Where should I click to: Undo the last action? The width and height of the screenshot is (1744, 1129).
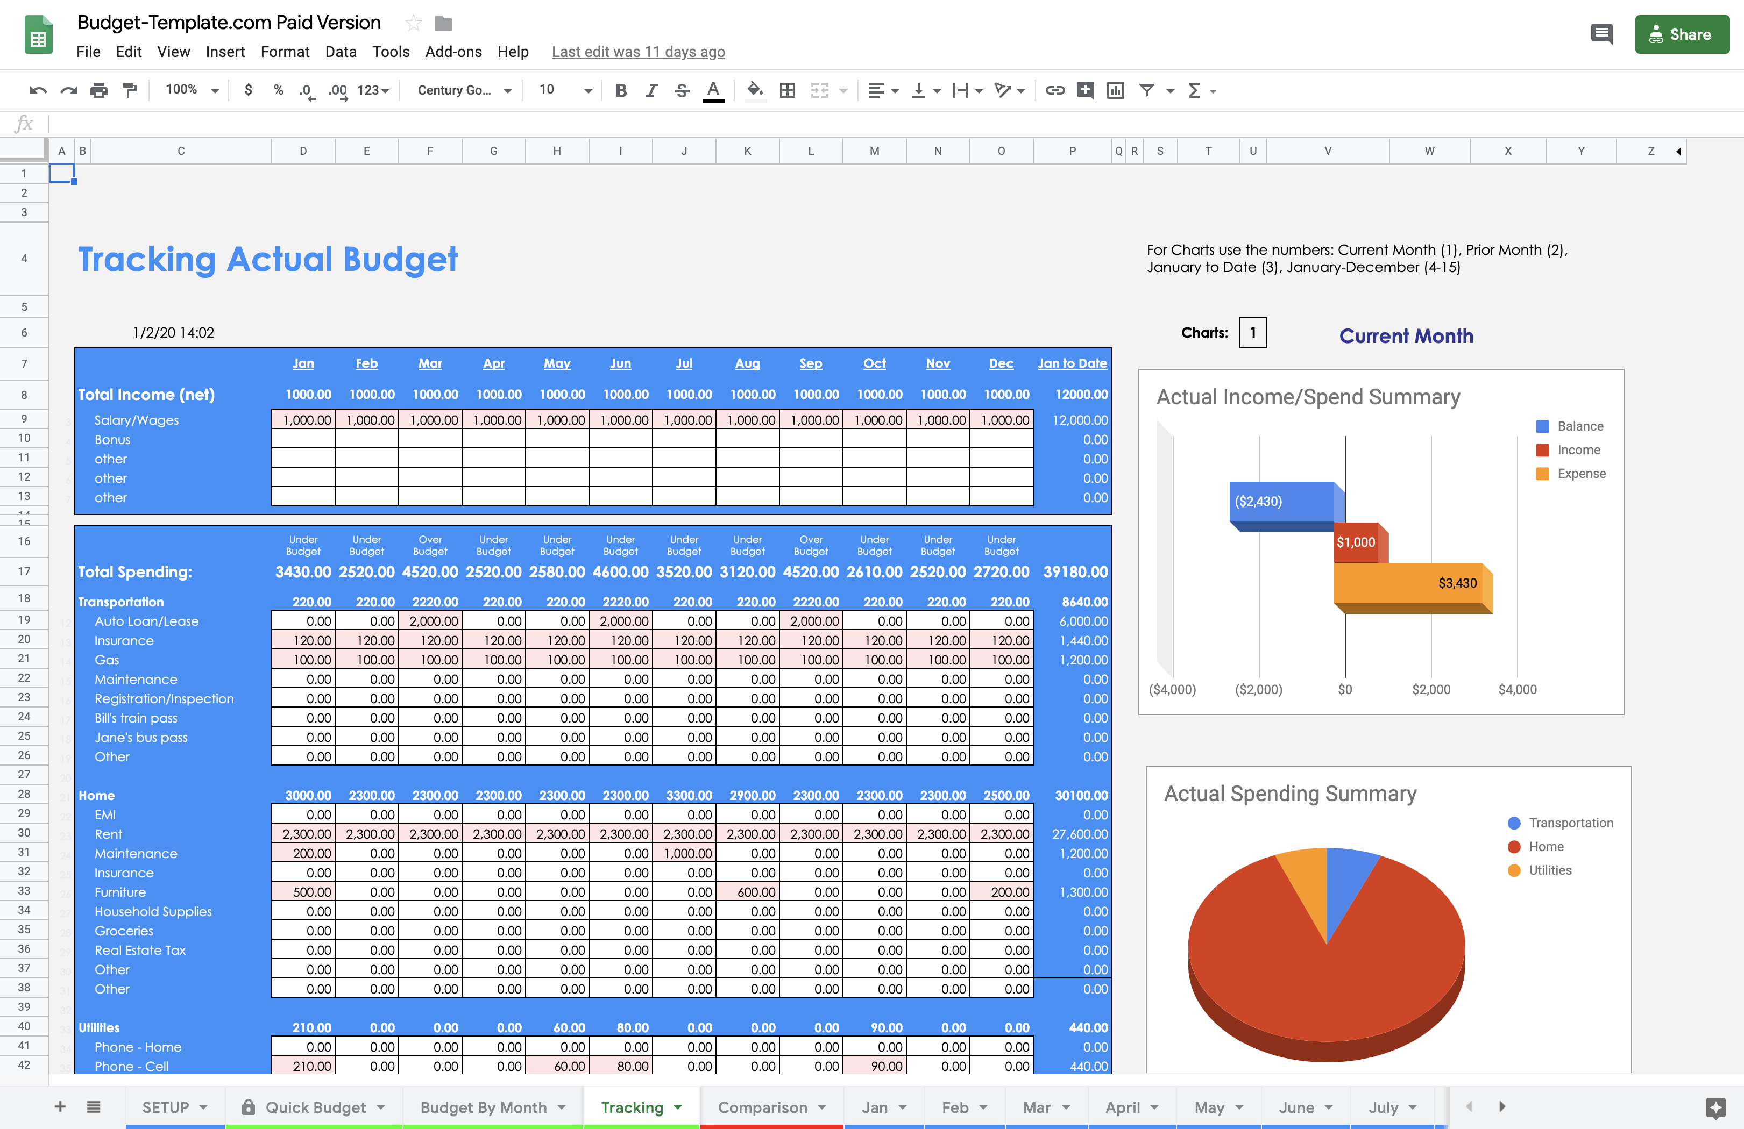tap(38, 90)
